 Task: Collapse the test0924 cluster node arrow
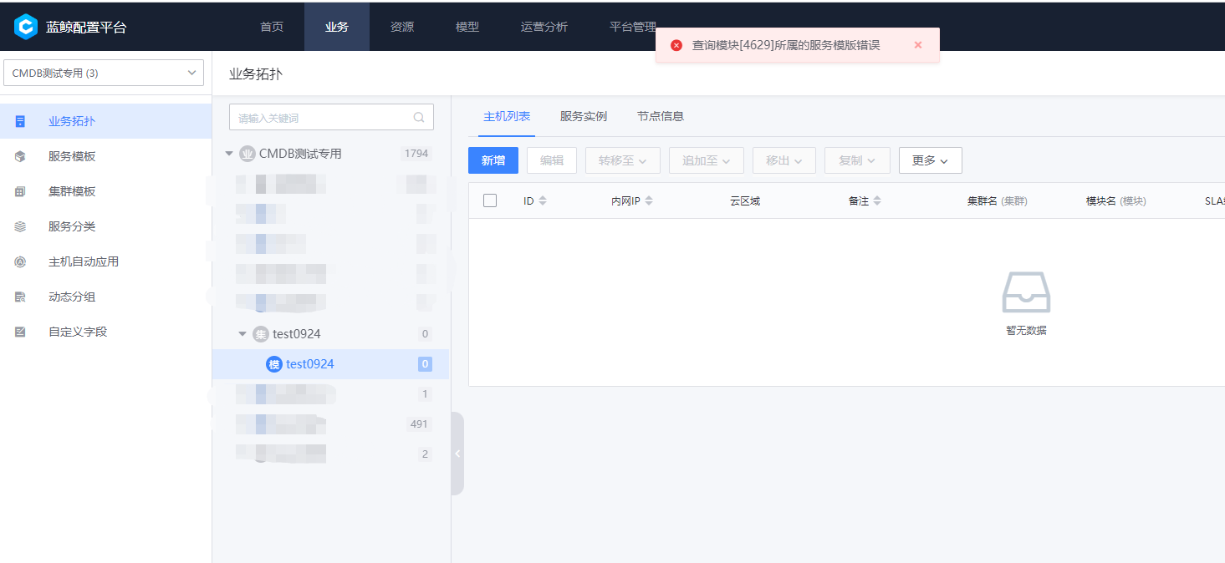point(242,334)
